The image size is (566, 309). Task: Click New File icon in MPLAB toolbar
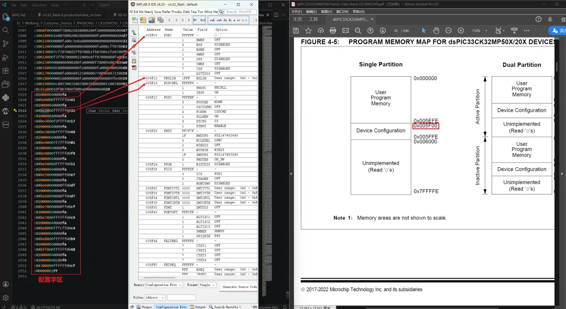coord(135,20)
